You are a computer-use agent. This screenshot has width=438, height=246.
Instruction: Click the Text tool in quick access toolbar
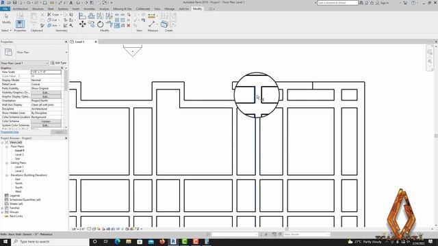click(x=71, y=3)
